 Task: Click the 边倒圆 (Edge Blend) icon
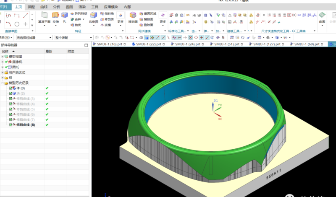tap(94, 17)
